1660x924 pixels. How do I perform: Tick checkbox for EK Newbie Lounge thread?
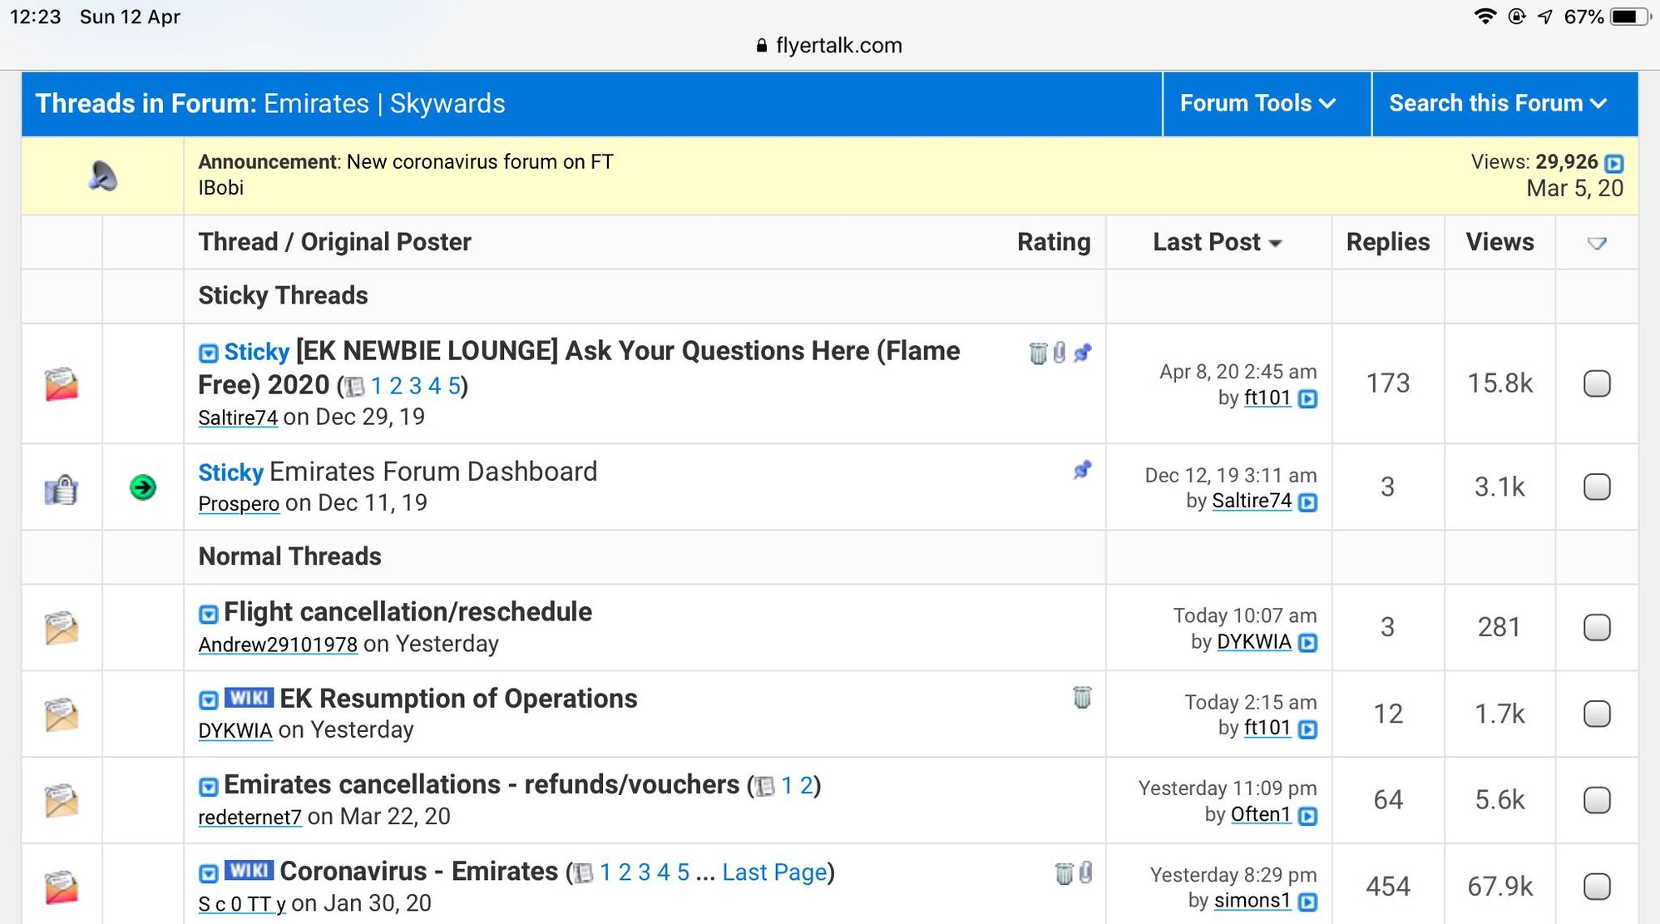(1596, 383)
